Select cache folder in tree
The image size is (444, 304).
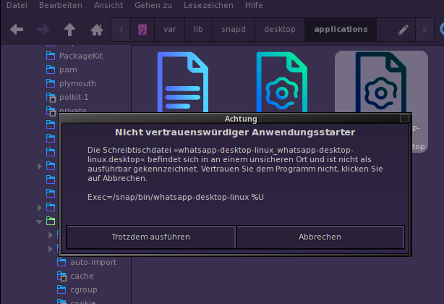click(82, 276)
